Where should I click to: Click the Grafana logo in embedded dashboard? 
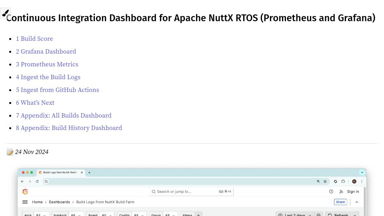(x=25, y=192)
